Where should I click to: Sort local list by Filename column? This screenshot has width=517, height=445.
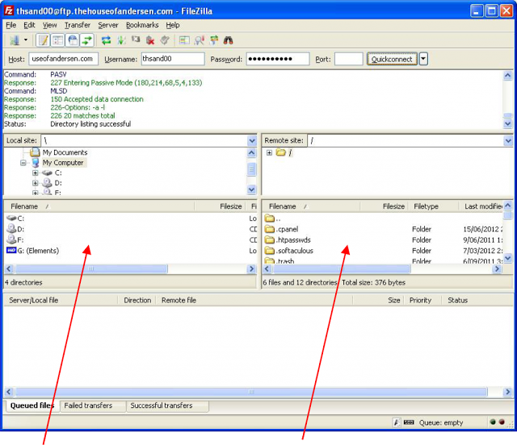pos(99,206)
